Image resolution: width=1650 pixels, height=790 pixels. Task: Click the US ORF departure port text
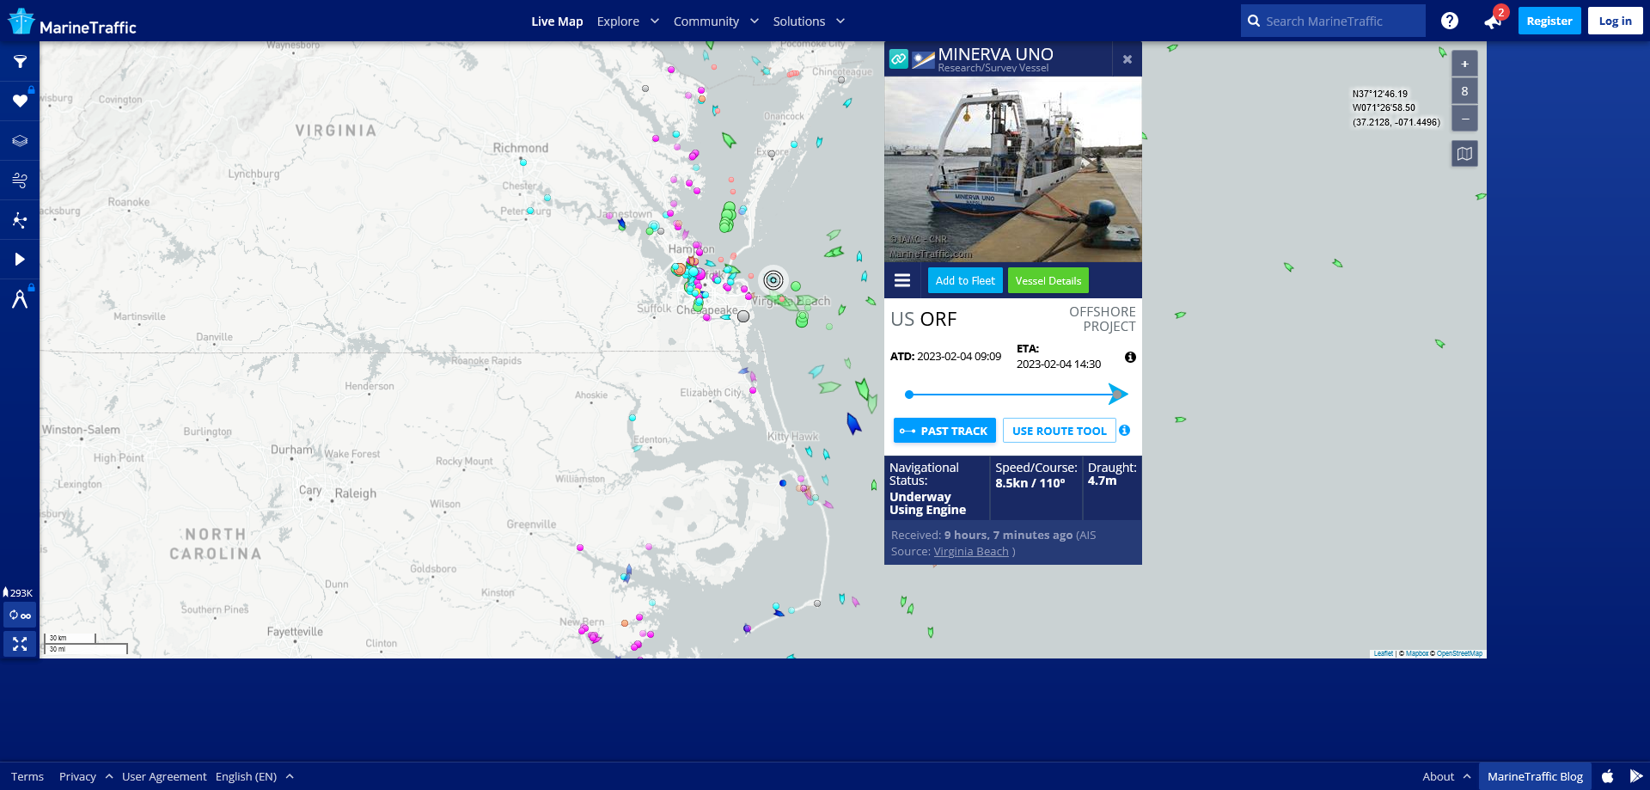click(x=923, y=319)
